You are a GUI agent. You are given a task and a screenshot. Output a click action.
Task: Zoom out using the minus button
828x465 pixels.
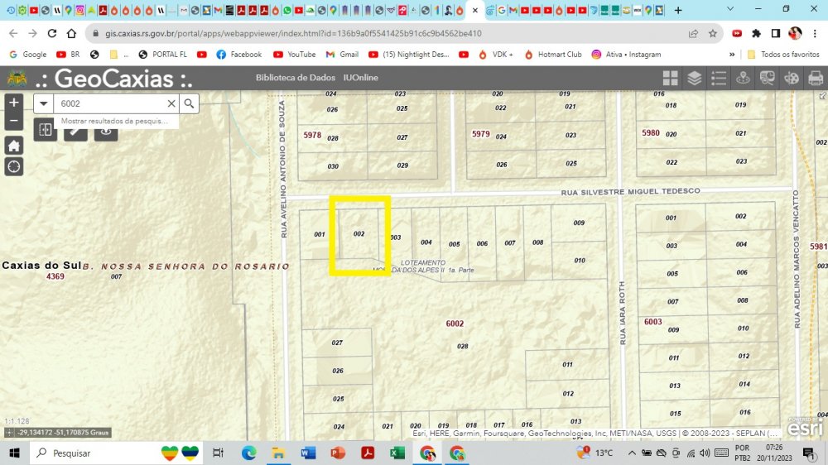(x=13, y=122)
